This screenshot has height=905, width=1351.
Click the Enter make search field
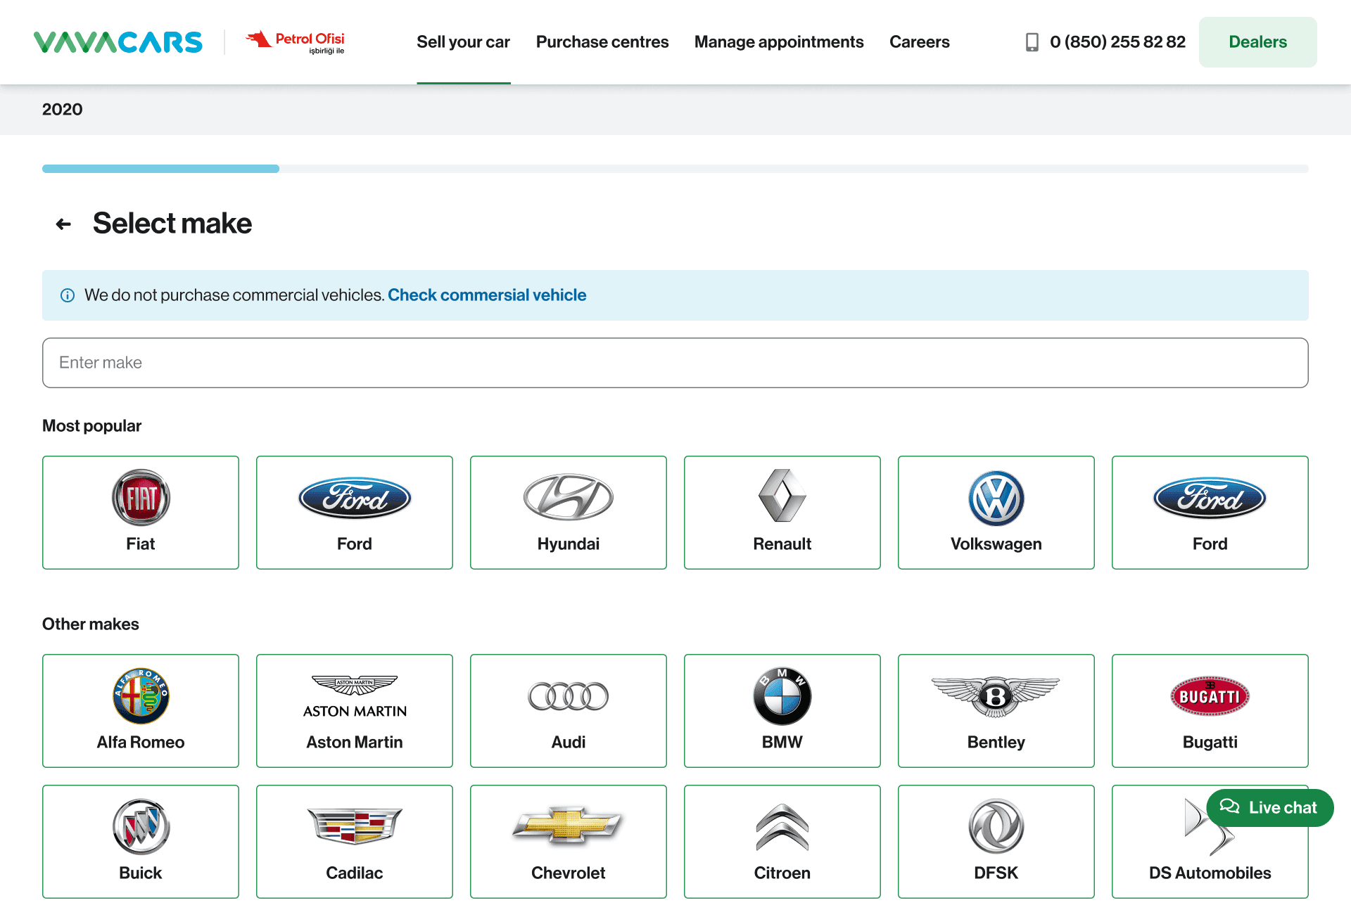(675, 363)
